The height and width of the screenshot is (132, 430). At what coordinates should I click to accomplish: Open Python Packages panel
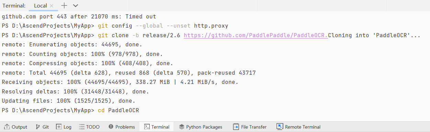(x=201, y=127)
